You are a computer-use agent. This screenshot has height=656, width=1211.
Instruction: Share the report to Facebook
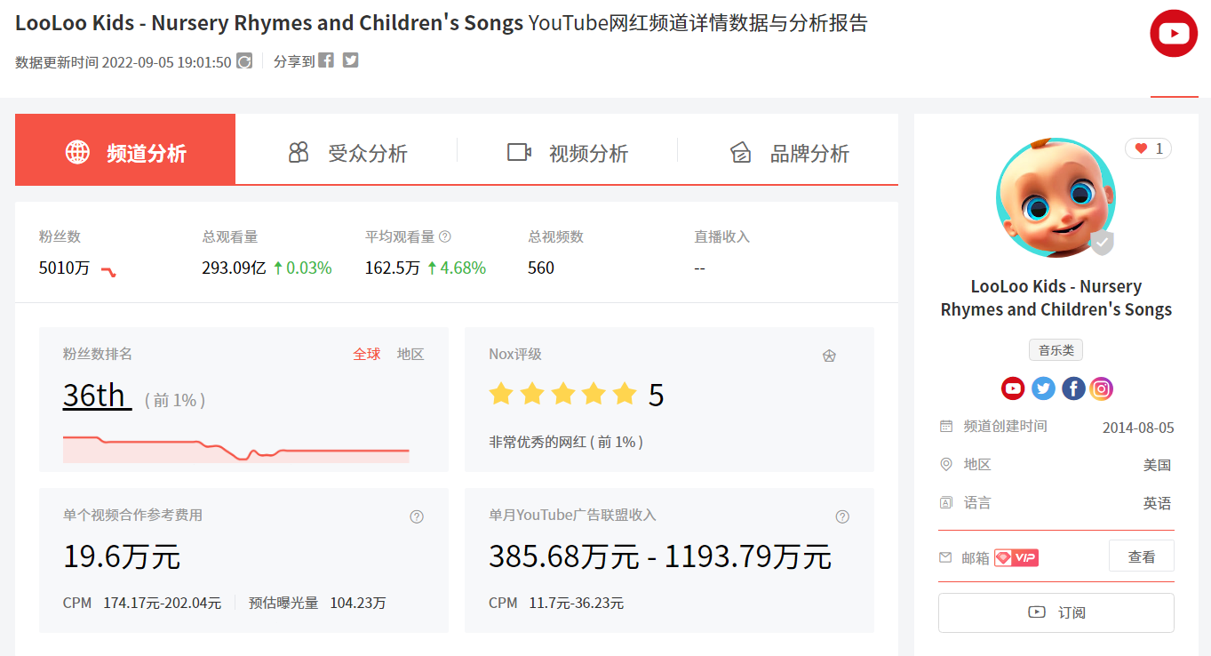(x=325, y=60)
